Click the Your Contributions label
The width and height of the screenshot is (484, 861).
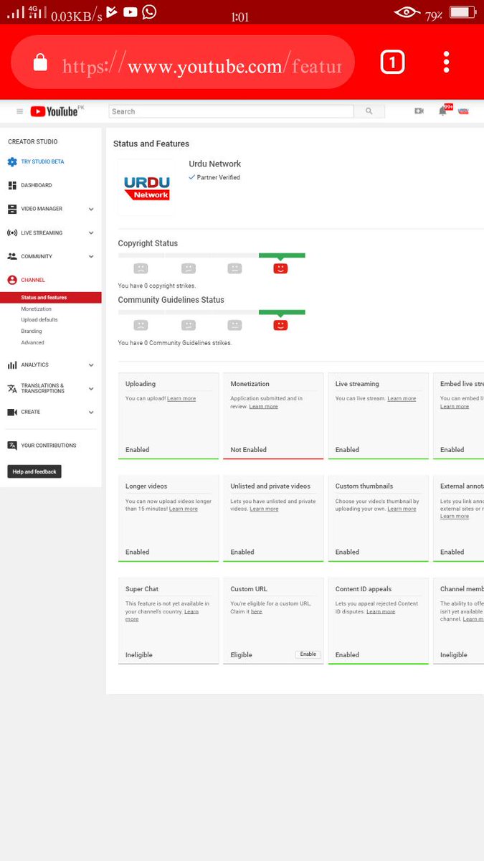[x=49, y=446]
